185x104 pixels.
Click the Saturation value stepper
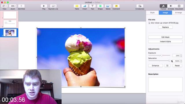pos(181,61)
